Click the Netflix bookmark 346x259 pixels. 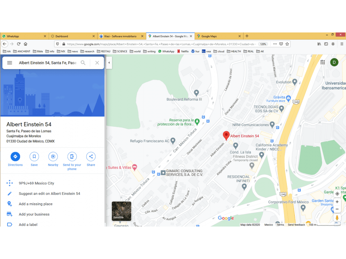(x=183, y=51)
